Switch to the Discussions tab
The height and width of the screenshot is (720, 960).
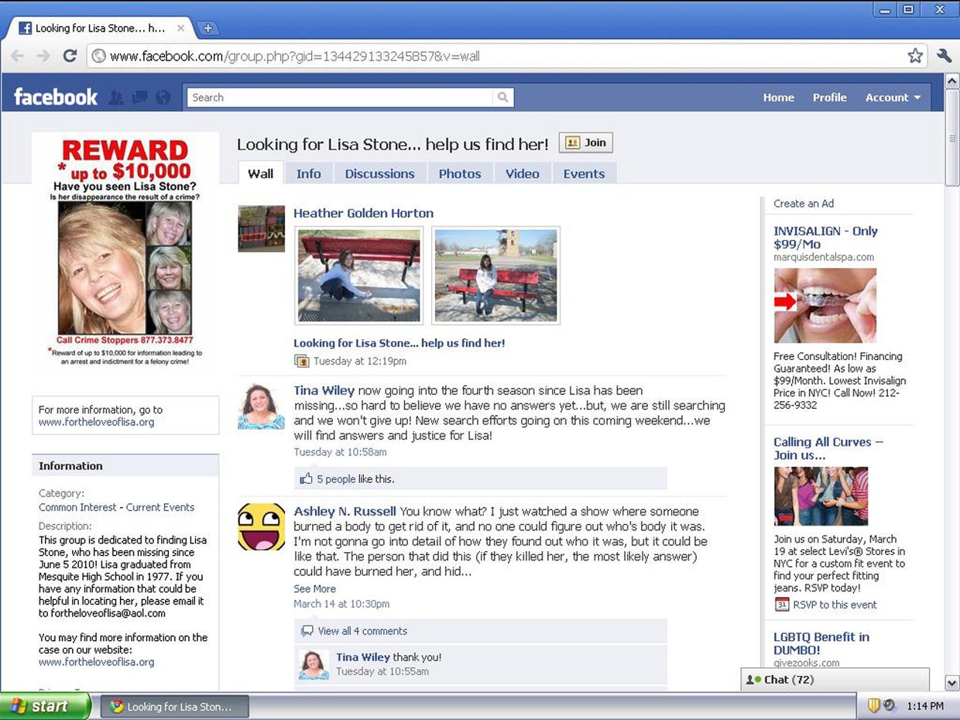pos(379,173)
